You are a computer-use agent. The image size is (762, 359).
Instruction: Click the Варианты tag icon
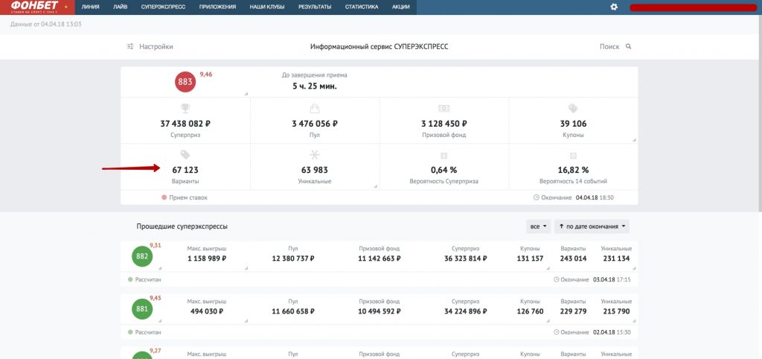(x=185, y=155)
